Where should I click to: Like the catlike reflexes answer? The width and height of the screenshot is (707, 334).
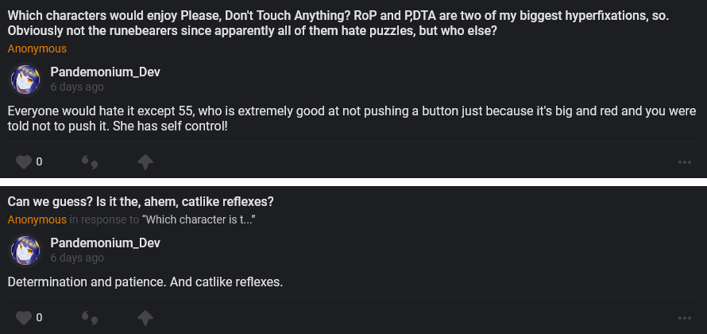(x=22, y=317)
